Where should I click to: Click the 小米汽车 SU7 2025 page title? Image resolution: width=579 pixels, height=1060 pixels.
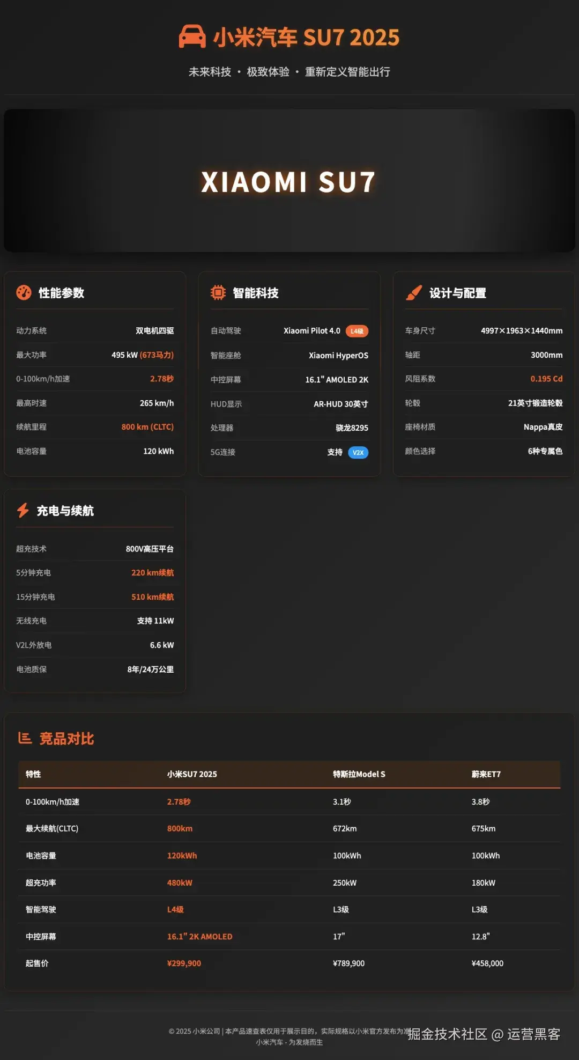[306, 37]
